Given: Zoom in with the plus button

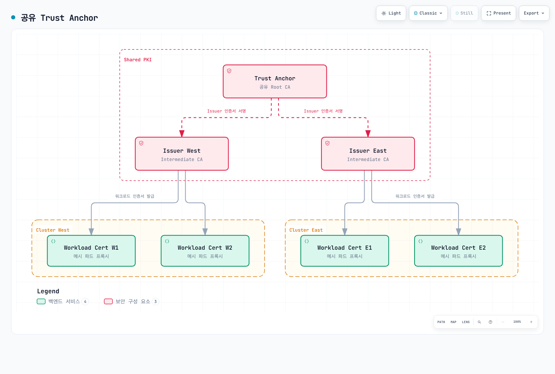Looking at the screenshot, I should pyautogui.click(x=531, y=322).
